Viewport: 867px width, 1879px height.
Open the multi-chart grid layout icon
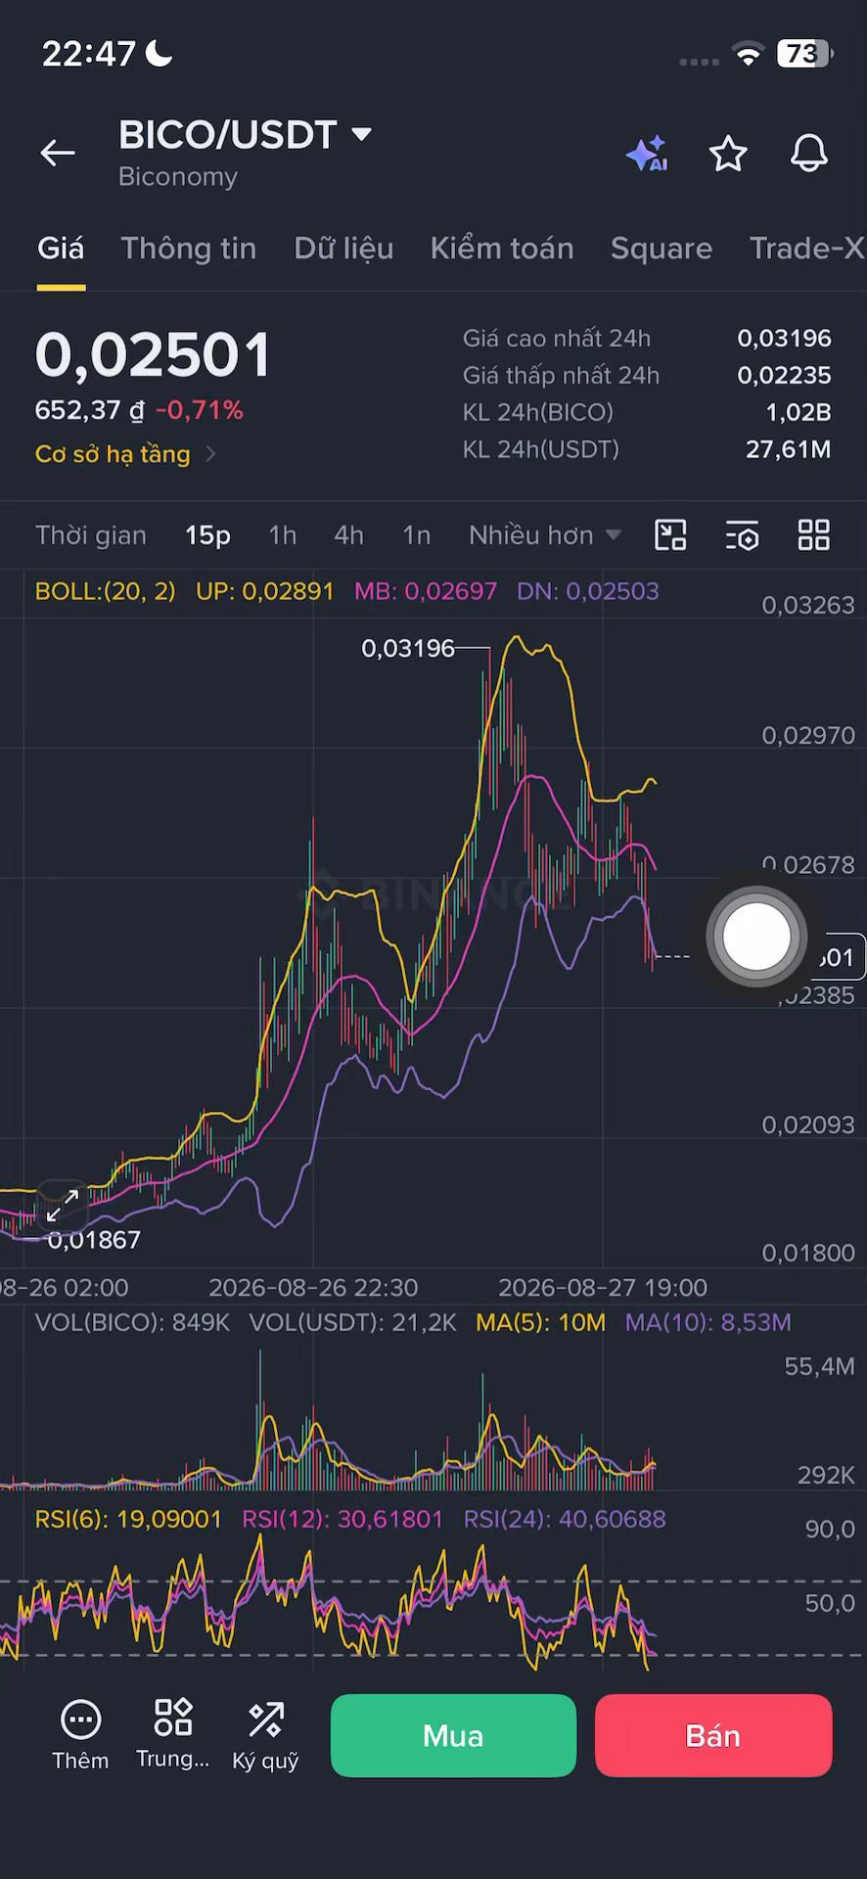[x=814, y=535]
